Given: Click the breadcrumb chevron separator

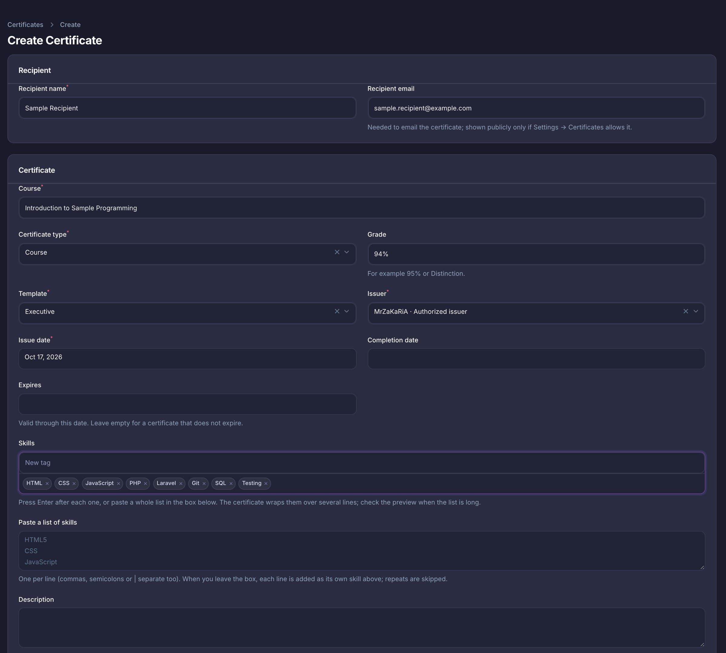Looking at the screenshot, I should pos(52,25).
